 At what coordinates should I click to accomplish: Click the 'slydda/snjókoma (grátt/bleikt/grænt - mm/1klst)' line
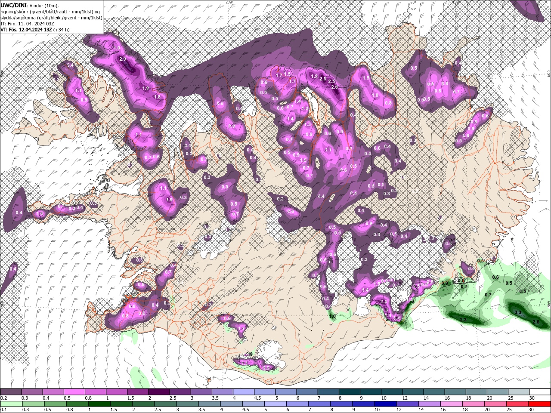click(x=52, y=18)
